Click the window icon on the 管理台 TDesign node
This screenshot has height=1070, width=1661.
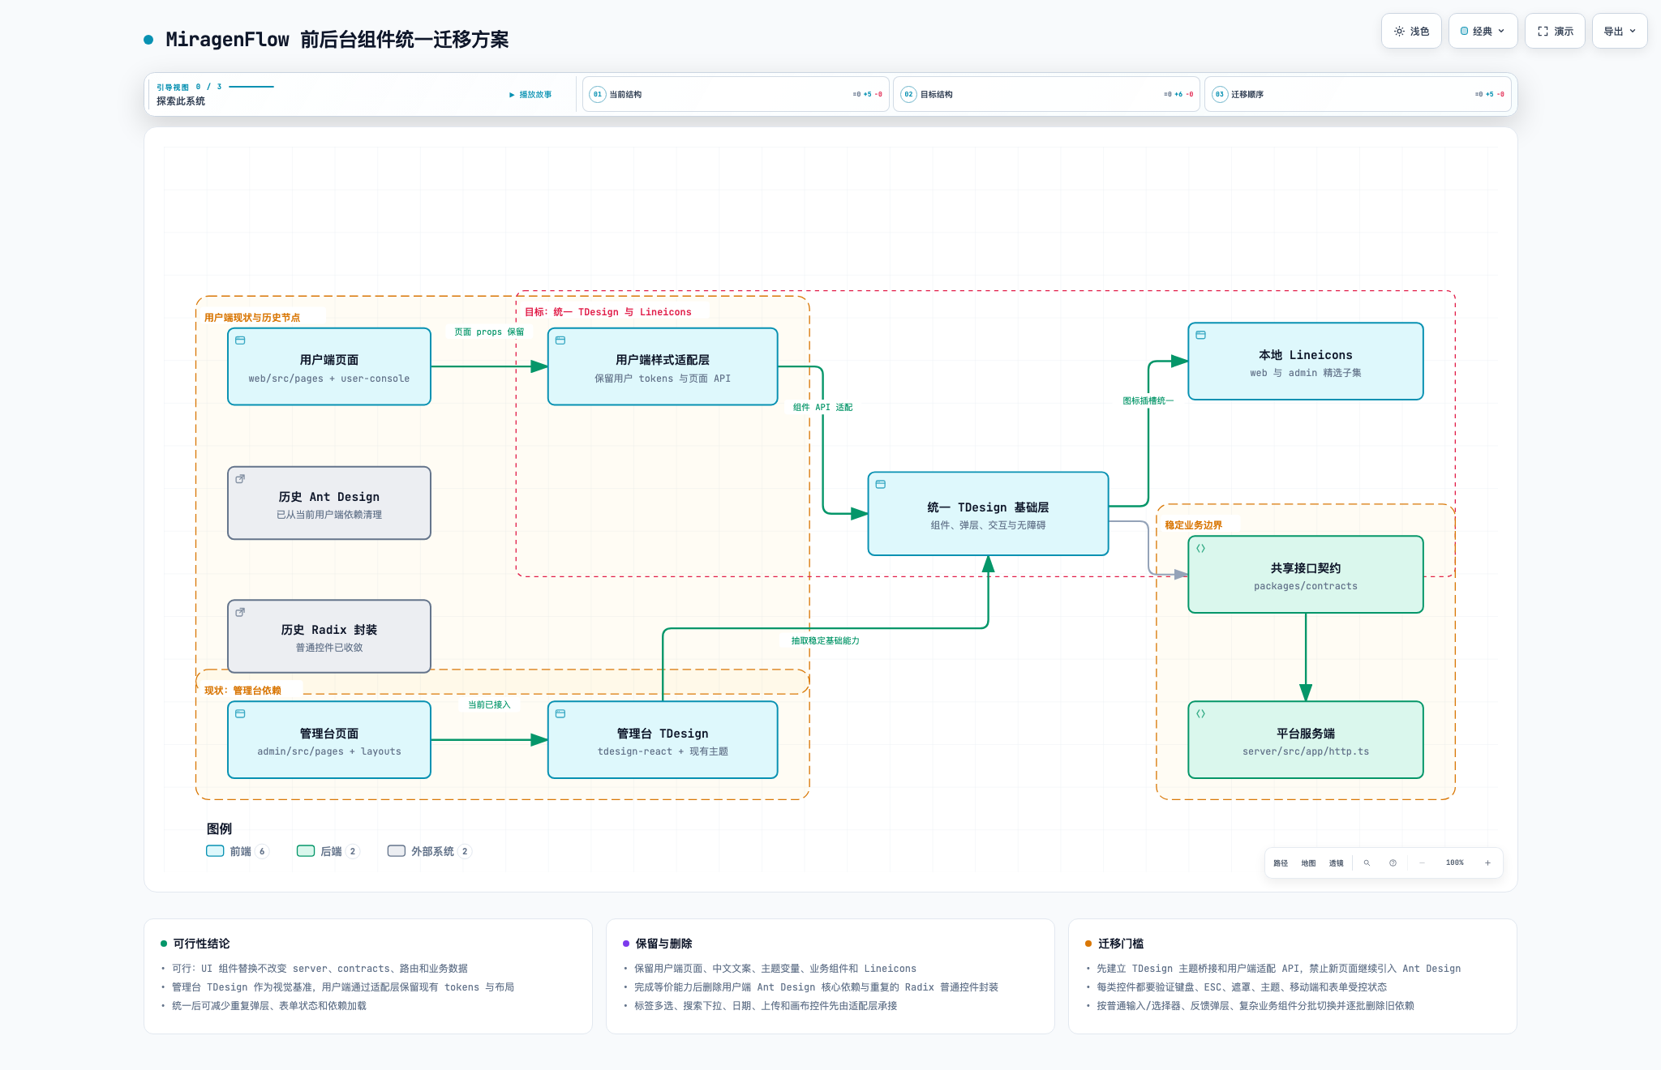(560, 714)
